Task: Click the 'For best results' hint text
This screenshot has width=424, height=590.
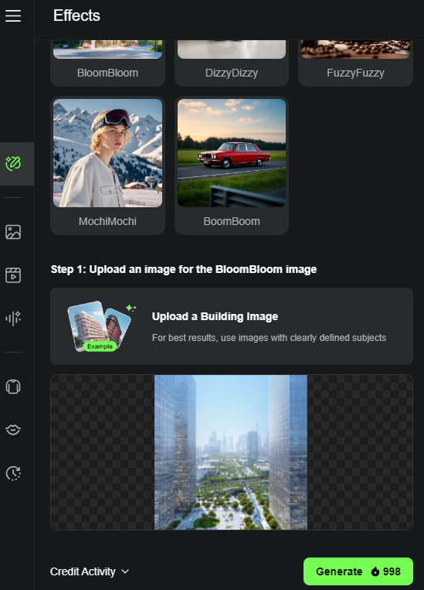Action: coord(269,338)
